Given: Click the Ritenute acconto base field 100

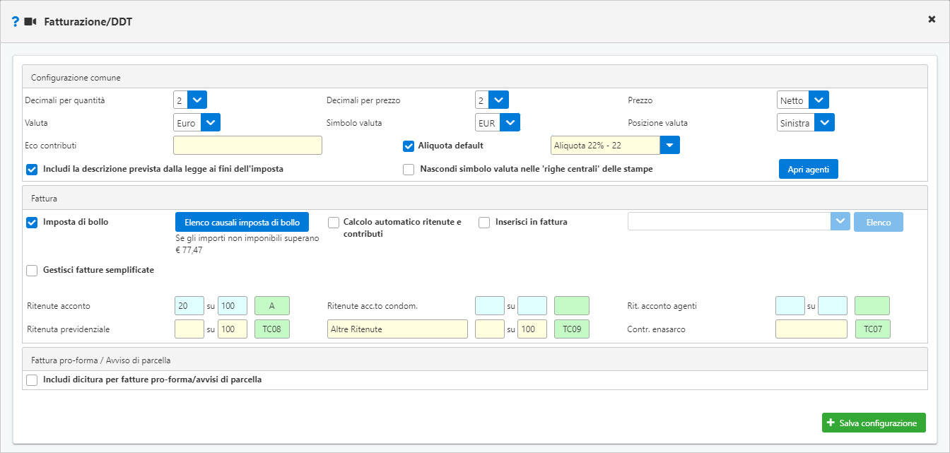Looking at the screenshot, I should click(x=233, y=306).
